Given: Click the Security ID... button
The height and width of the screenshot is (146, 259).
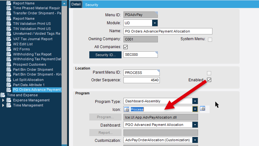Looking at the screenshot, I should (x=105, y=55).
